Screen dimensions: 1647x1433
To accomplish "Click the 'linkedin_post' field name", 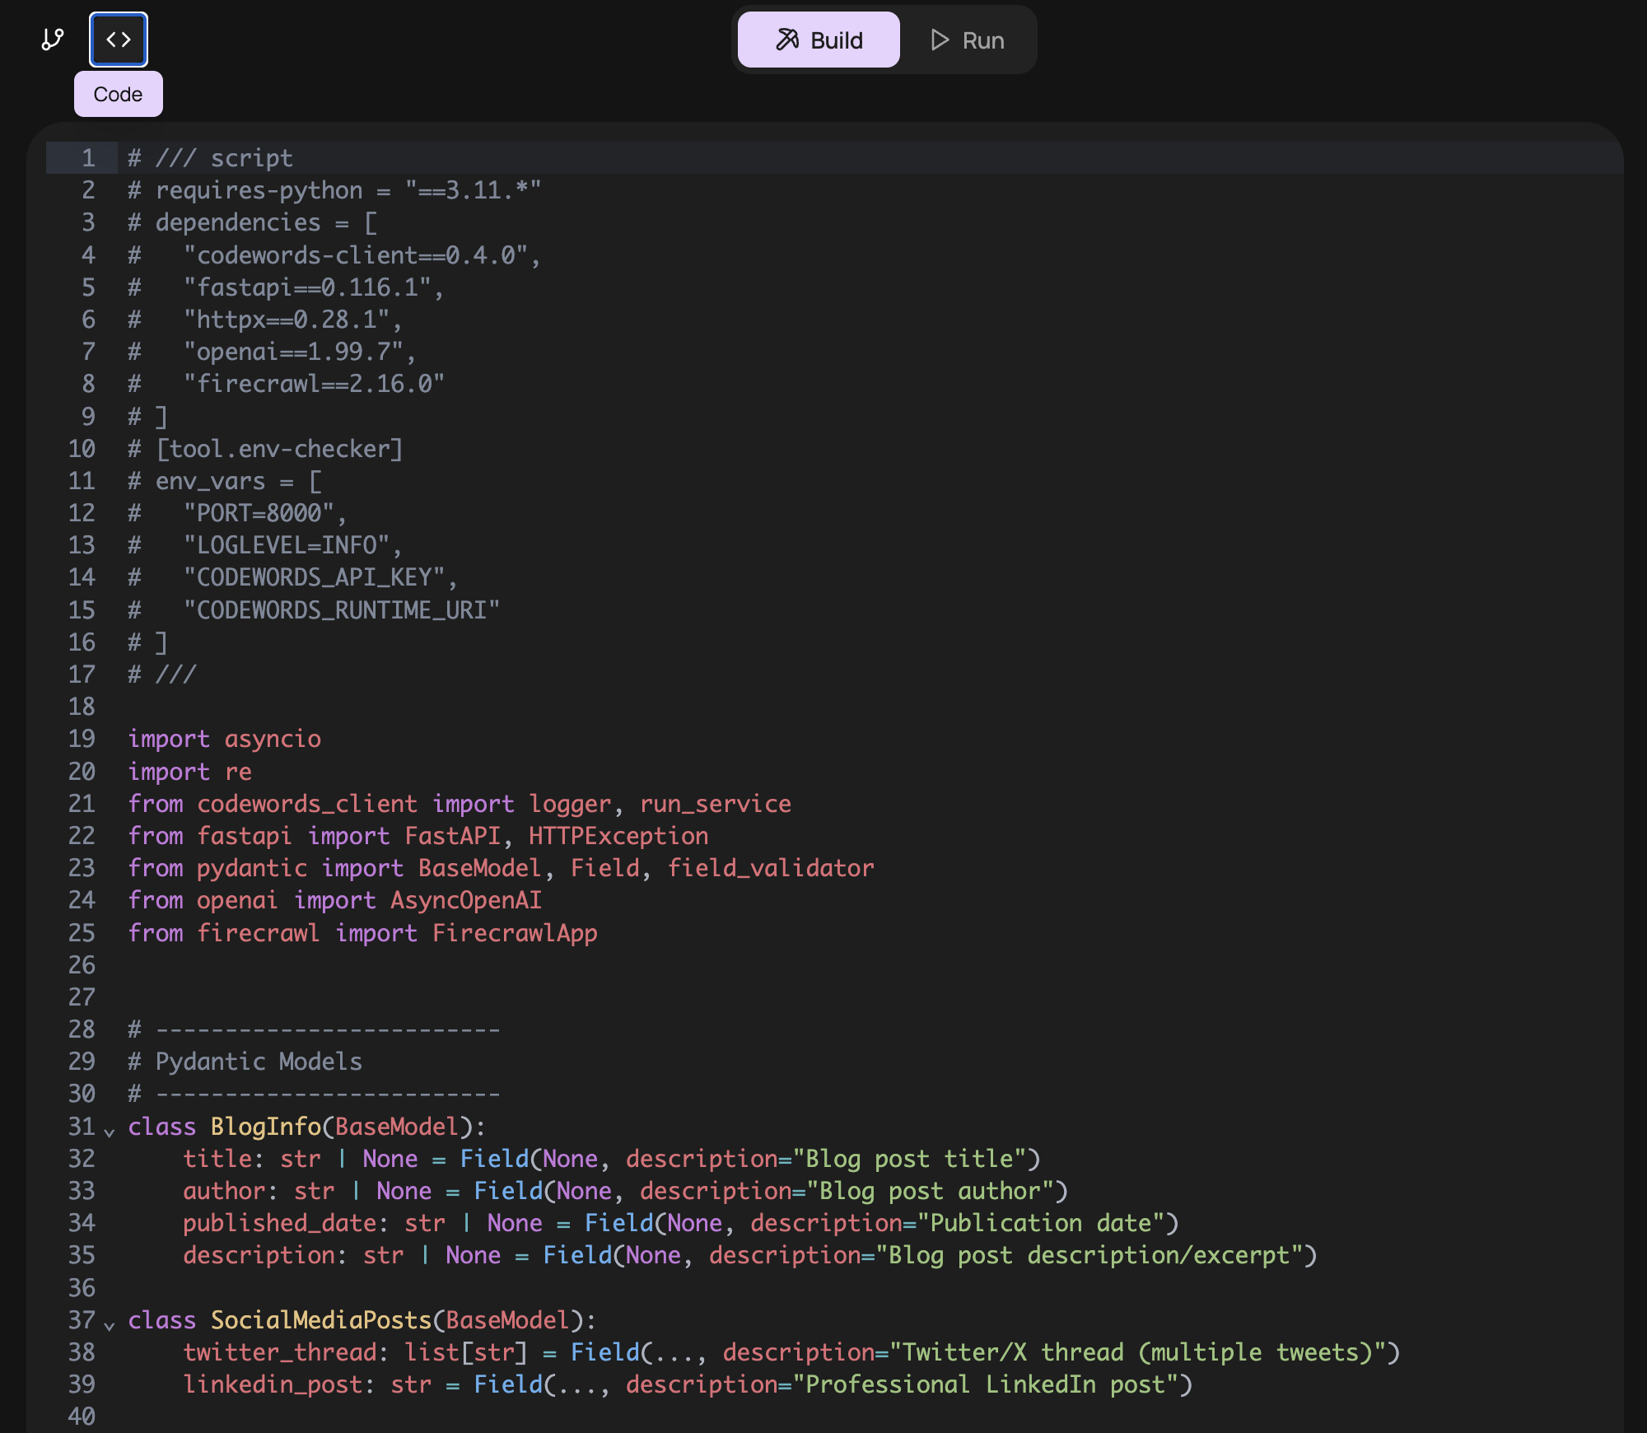I will 273,1384.
